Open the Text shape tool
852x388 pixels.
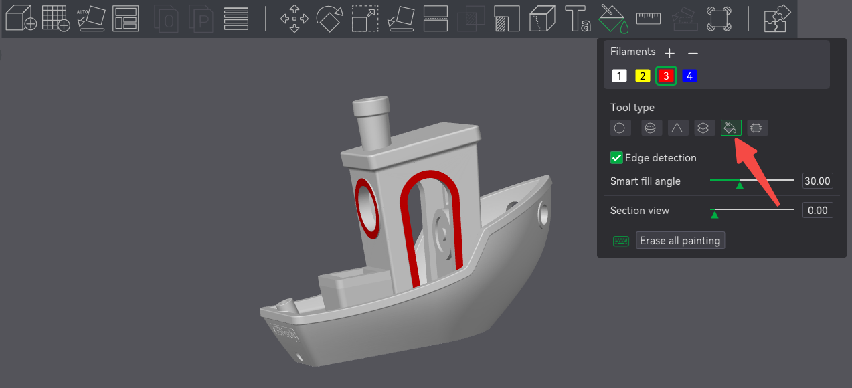coord(578,18)
